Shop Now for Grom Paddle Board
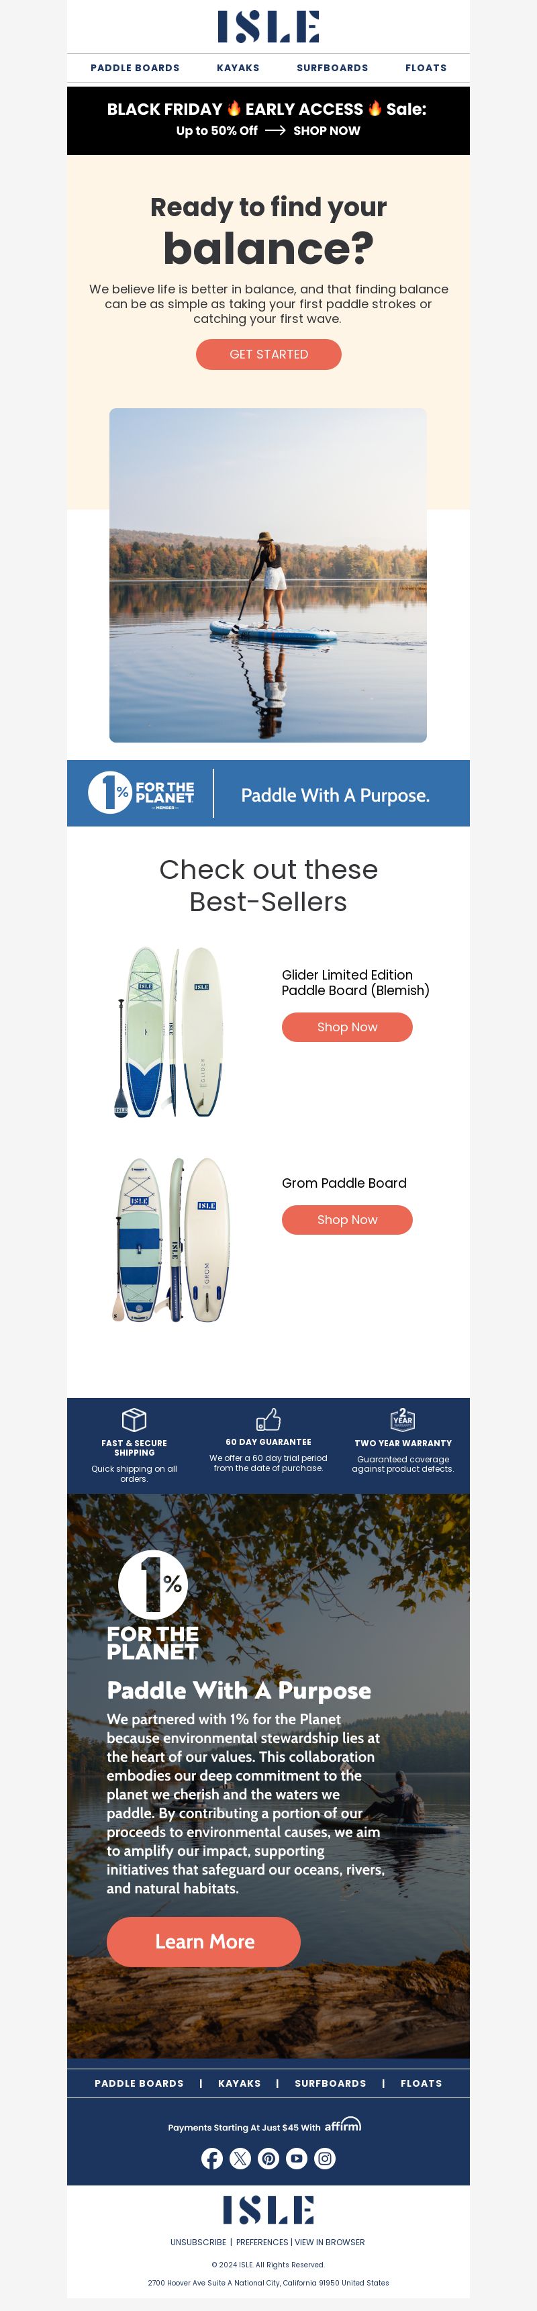The height and width of the screenshot is (2311, 537). (x=347, y=1220)
